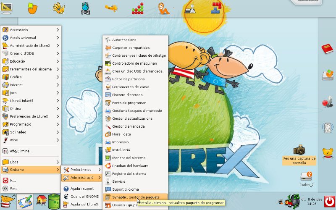Launch Synaptic, gestor de paquets
336x210 pixels.
[135, 197]
